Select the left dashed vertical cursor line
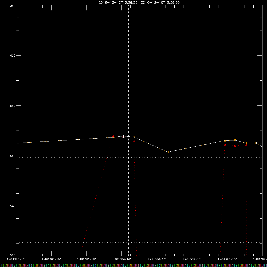Image resolution: width=267 pixels, height=267 pixels. pos(118,131)
